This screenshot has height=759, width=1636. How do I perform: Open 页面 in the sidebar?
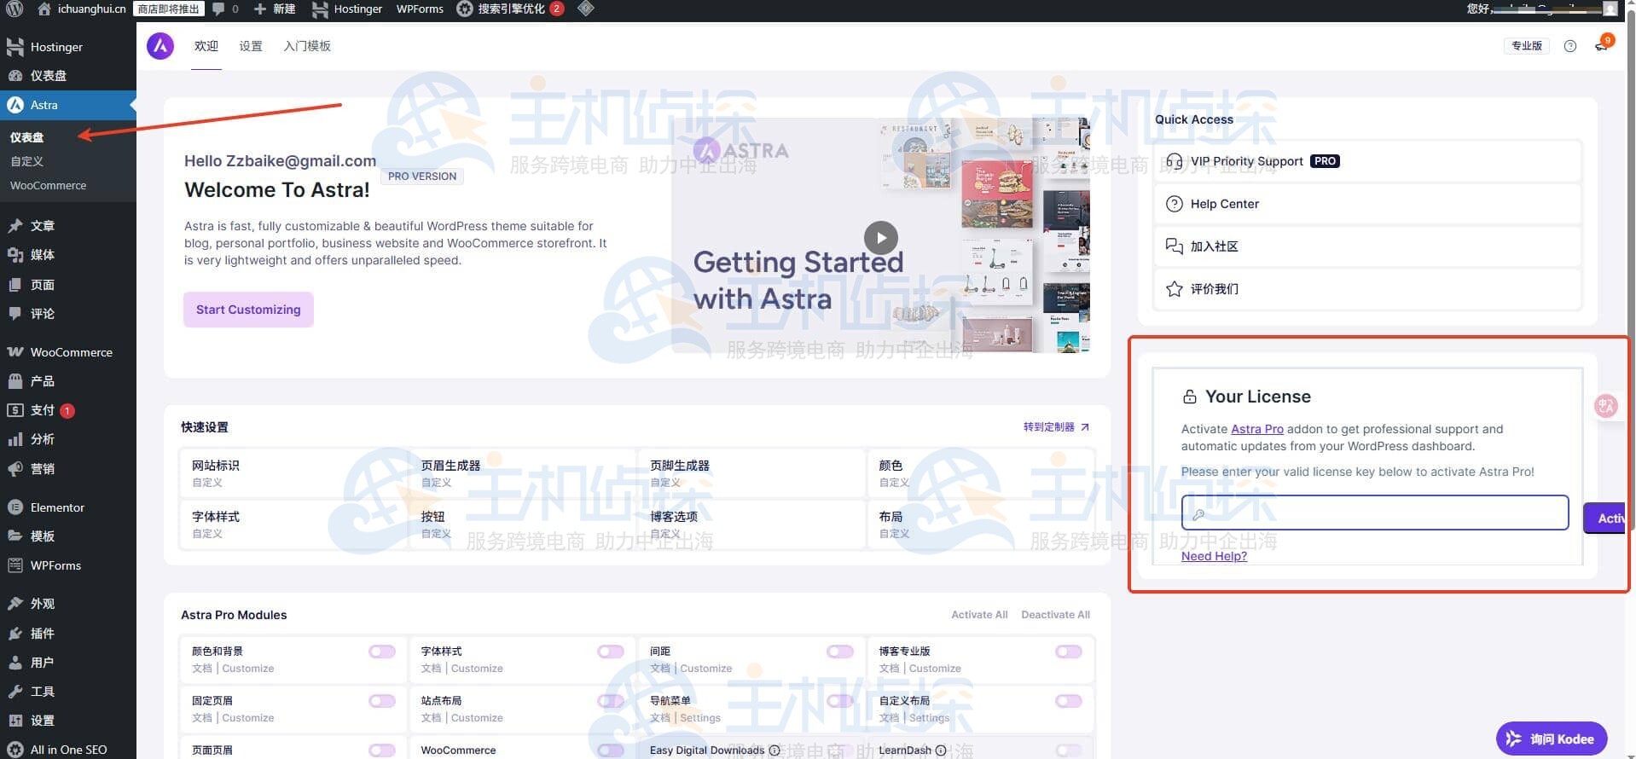[x=68, y=285]
